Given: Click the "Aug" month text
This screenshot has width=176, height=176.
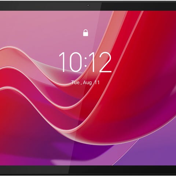Looking at the screenshot, I should 87,82.
